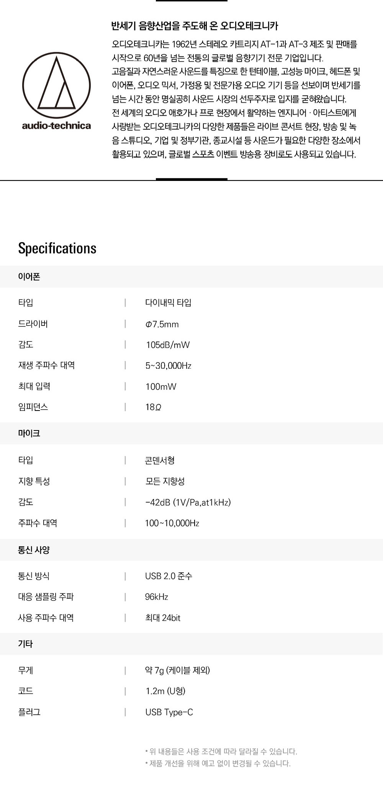Open the 통신 사양 section header
The width and height of the screenshot is (383, 805).
tap(34, 550)
